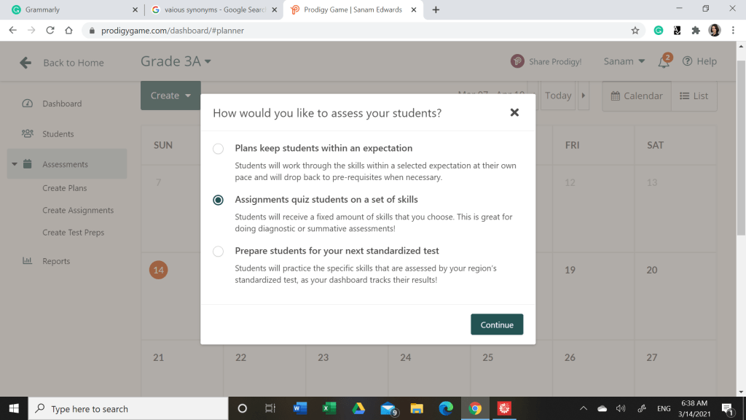The width and height of the screenshot is (746, 420).
Task: Reload the page with the refresh icon
Action: (50, 31)
